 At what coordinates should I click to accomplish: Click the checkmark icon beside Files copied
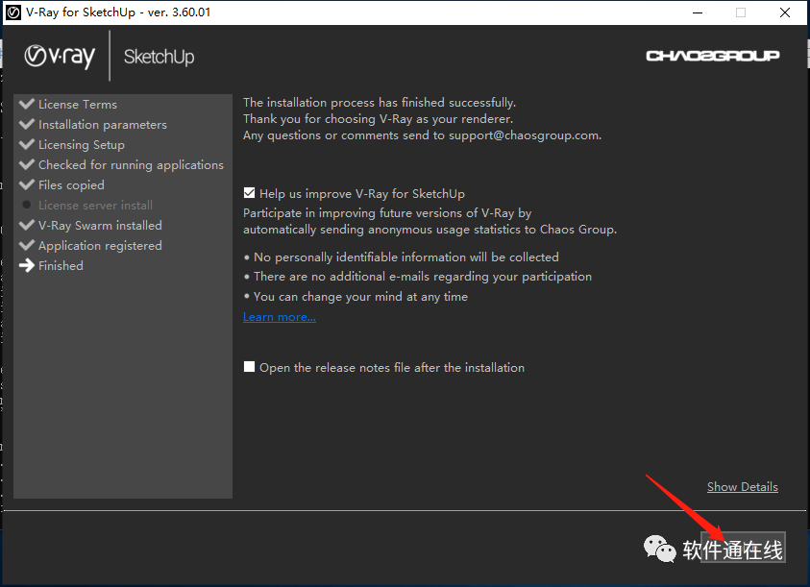pyautogui.click(x=26, y=184)
